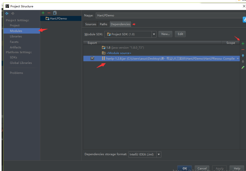Edit dependency with green pencil icon
Screen dimensions: 246x171
(243, 67)
